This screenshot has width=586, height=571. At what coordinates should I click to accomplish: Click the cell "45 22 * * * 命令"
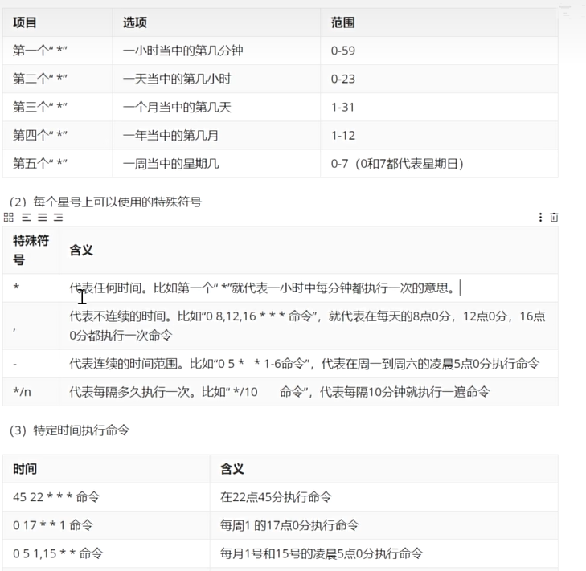click(x=106, y=497)
